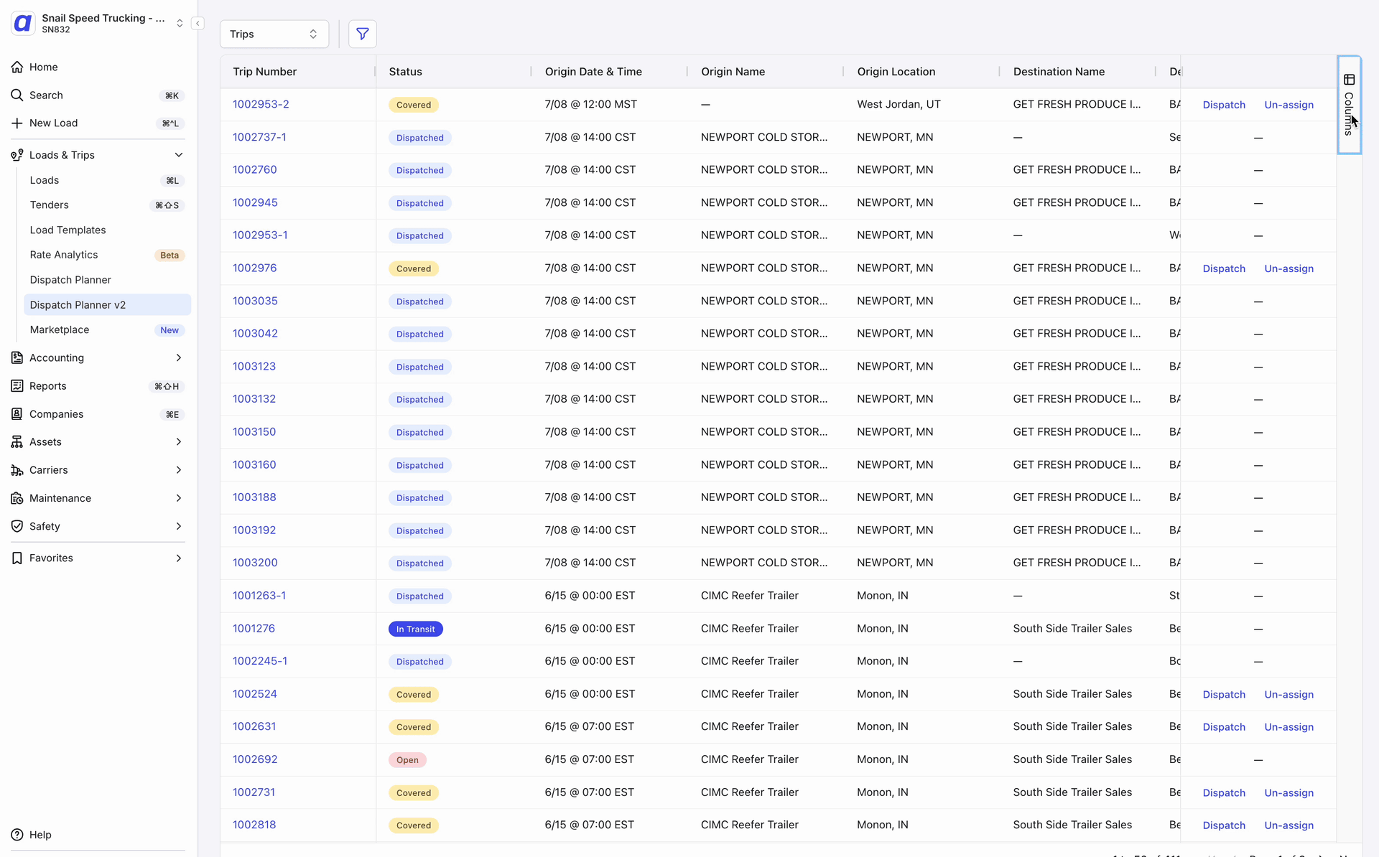Open Dispatch Planner page
The image size is (1379, 857).
point(107,280)
